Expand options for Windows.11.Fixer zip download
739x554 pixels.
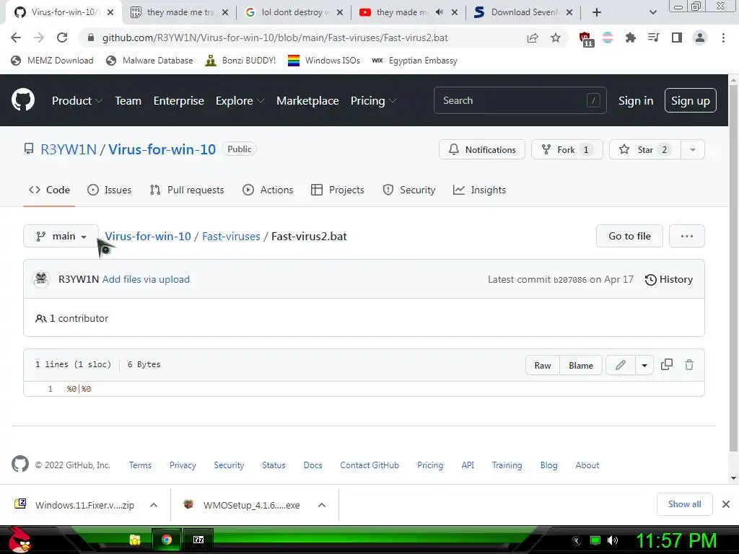(154, 505)
